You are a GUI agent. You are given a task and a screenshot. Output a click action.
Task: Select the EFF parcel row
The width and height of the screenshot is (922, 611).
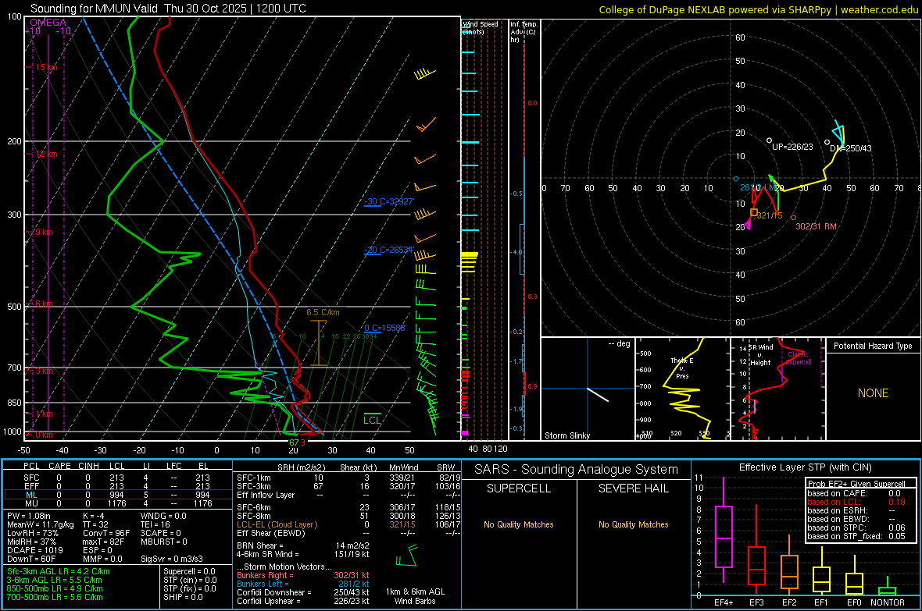click(118, 486)
